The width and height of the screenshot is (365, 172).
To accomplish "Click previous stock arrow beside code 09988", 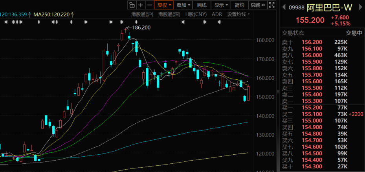I will (284, 7).
